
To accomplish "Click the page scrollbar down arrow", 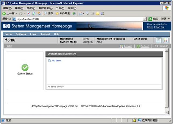I will point(167,112).
